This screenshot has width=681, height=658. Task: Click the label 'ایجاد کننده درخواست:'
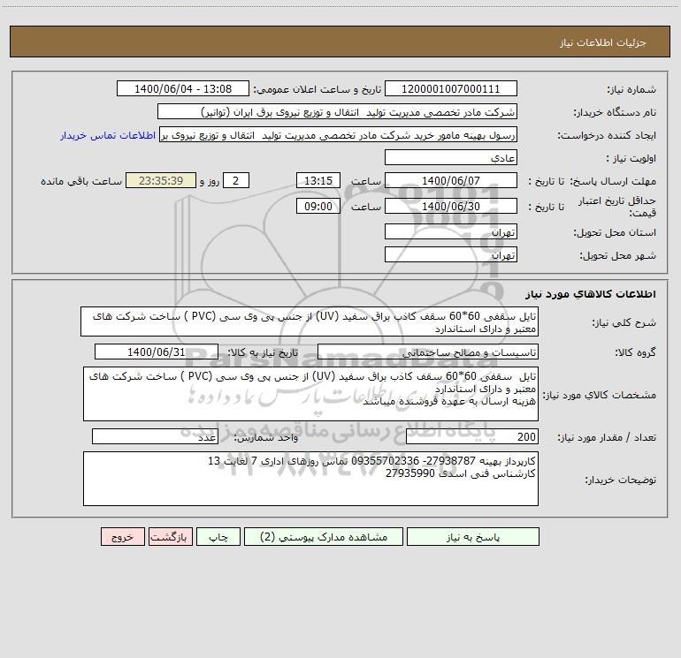pos(607,136)
